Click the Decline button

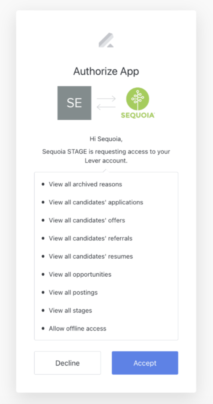(x=67, y=363)
